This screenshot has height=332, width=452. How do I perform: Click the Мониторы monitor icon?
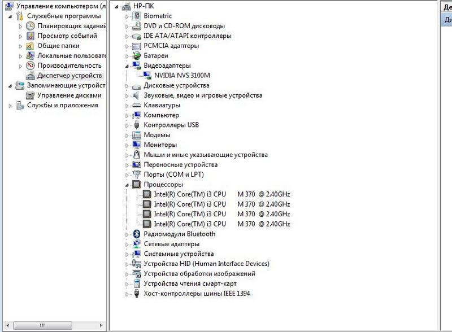click(136, 145)
